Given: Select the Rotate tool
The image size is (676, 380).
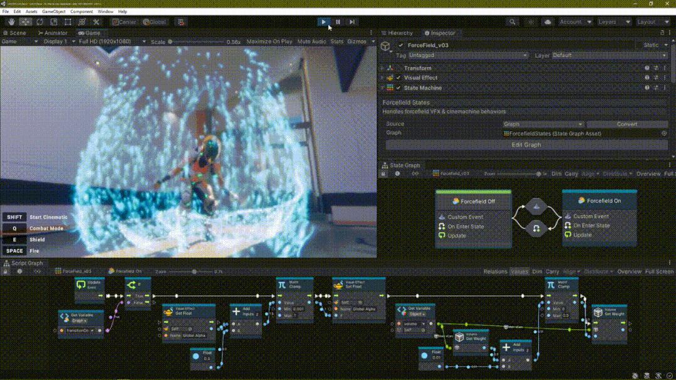Looking at the screenshot, I should (39, 22).
